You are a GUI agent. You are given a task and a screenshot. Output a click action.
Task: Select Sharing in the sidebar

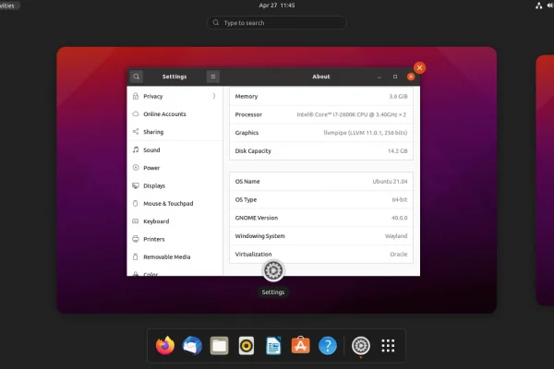(x=175, y=132)
